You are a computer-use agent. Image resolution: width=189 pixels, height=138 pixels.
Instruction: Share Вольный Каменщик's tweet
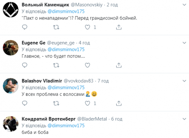pyautogui.click(x=119, y=27)
